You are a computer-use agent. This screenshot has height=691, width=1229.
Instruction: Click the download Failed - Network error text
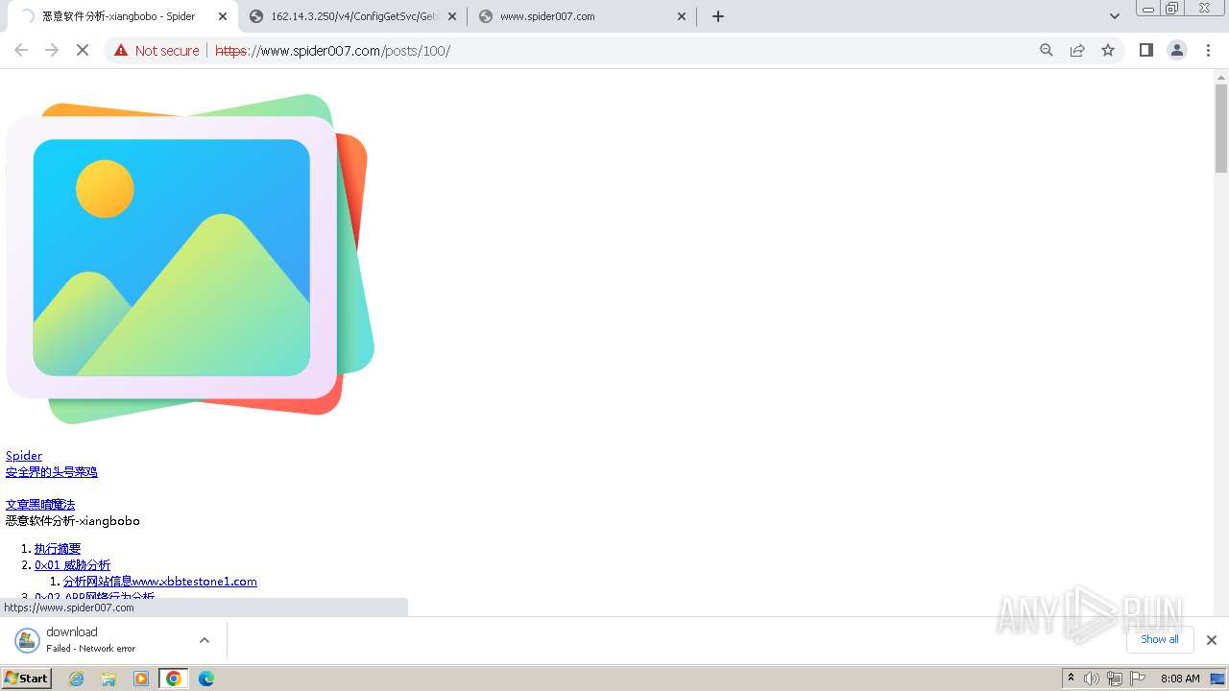(x=91, y=649)
